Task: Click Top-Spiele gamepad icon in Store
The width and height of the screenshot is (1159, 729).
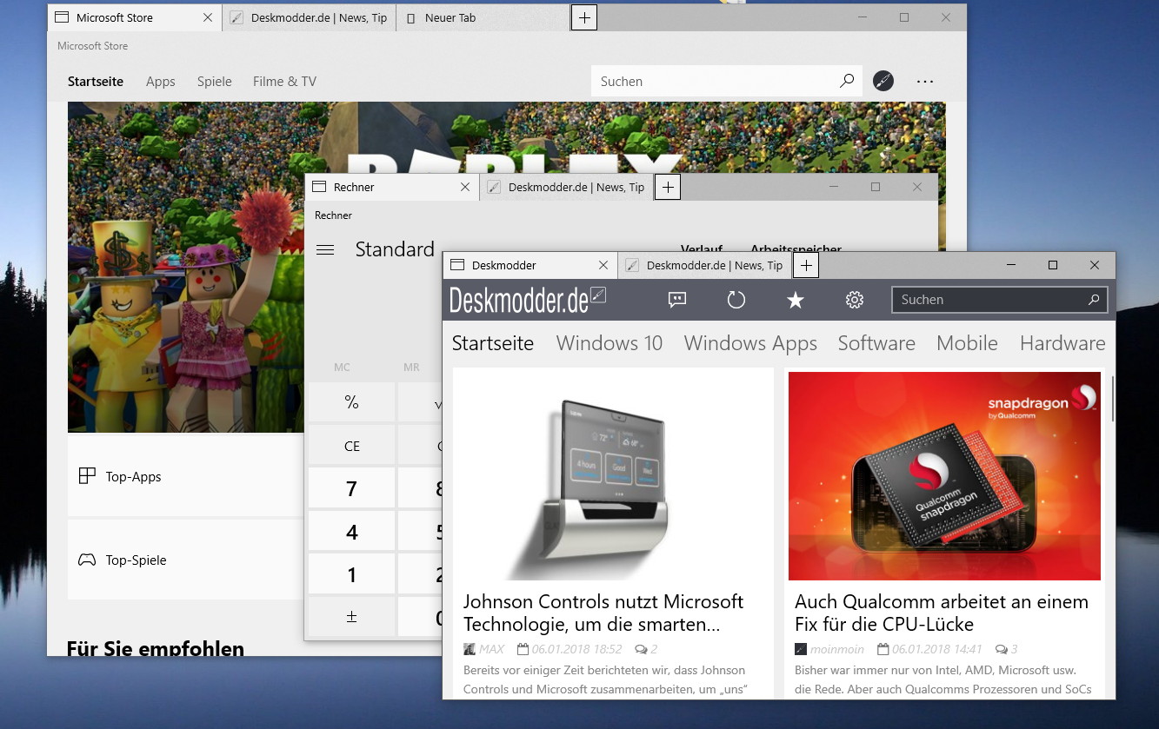Action: coord(87,560)
